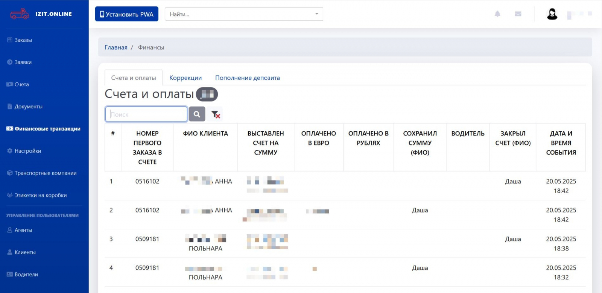Open the messages envelope icon
The width and height of the screenshot is (602, 293).
point(518,14)
